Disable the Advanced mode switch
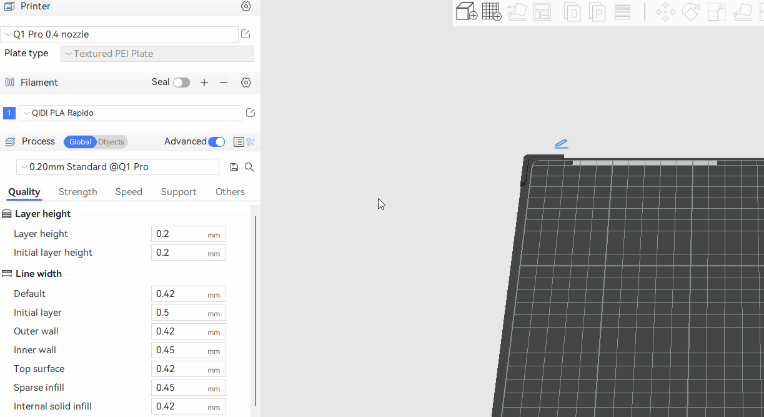The image size is (764, 417). click(x=216, y=142)
